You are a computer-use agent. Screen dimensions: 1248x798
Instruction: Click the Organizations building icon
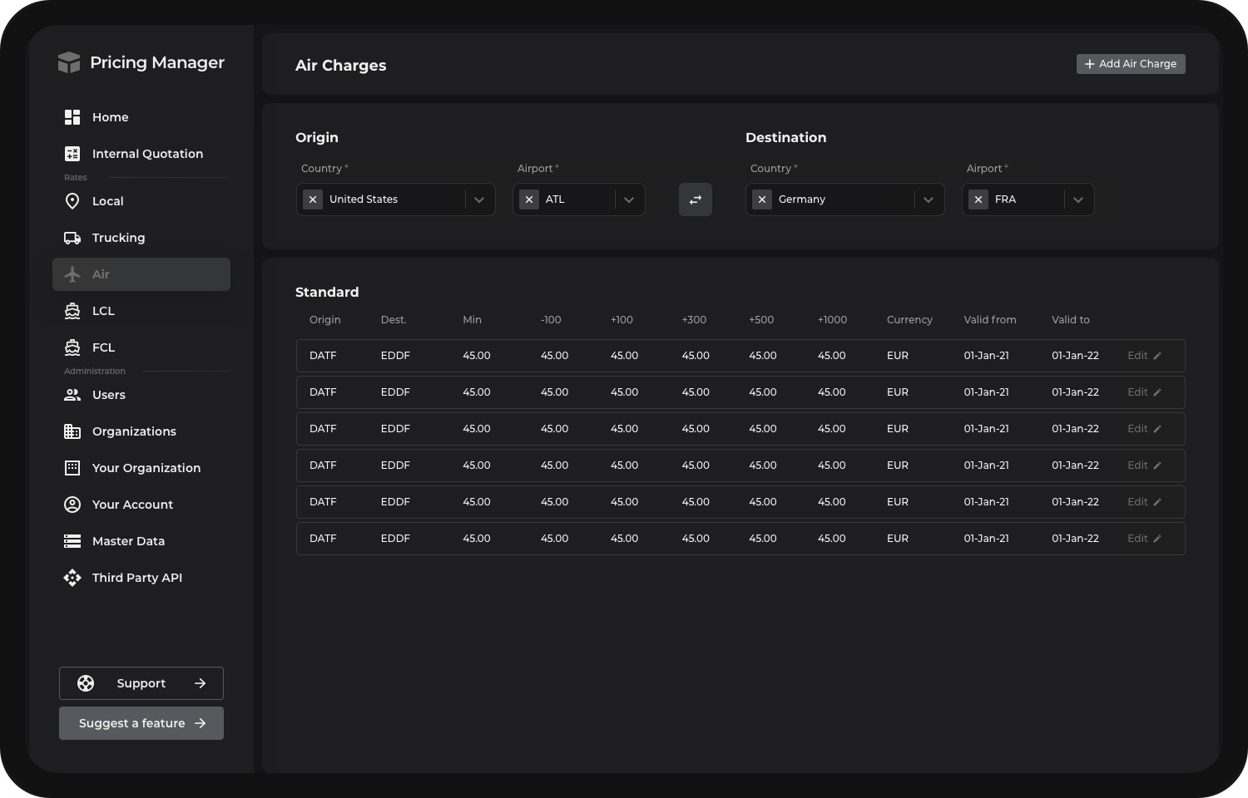pos(72,431)
